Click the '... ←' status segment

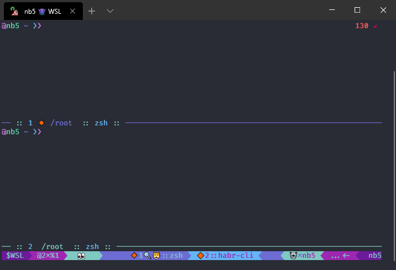point(340,256)
